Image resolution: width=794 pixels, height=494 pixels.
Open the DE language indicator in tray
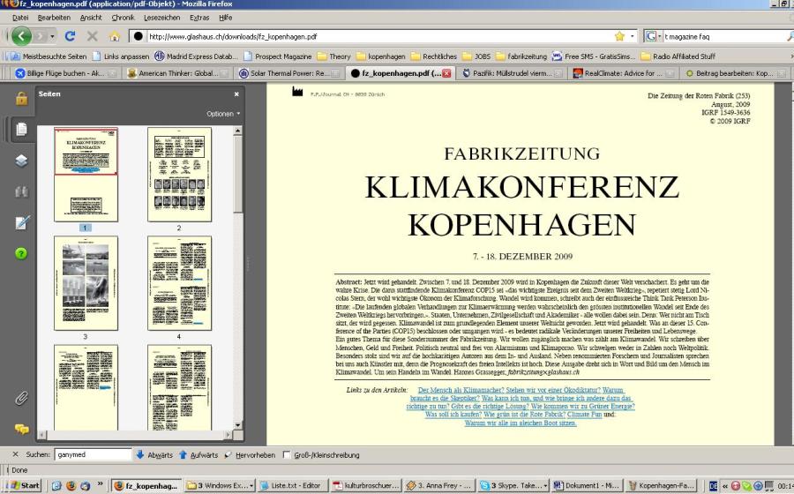point(713,486)
